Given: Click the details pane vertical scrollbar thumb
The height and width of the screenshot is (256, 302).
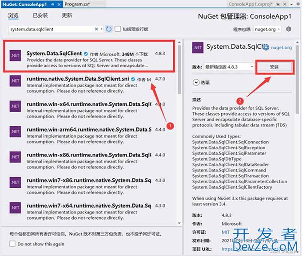Looking at the screenshot, I should (x=297, y=79).
